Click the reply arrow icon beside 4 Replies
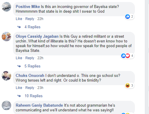The height and width of the screenshot is (114, 149). (x=19, y=27)
